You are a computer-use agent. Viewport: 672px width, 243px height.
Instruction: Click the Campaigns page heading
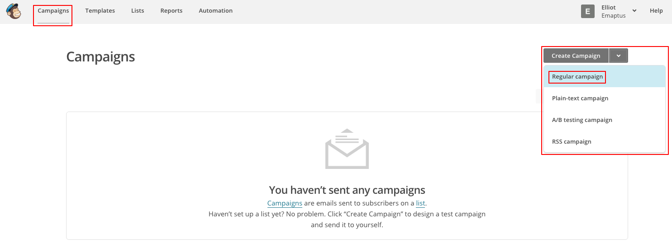pos(100,57)
